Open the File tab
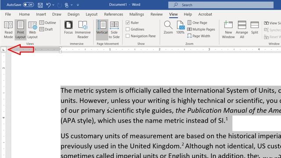This screenshot has height=158, width=281. [8, 14]
